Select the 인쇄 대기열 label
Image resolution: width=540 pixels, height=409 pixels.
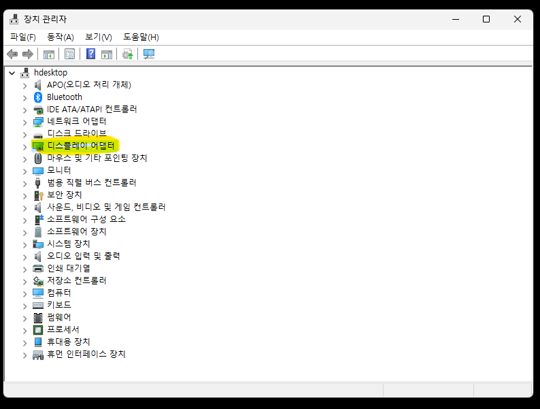[x=69, y=268]
